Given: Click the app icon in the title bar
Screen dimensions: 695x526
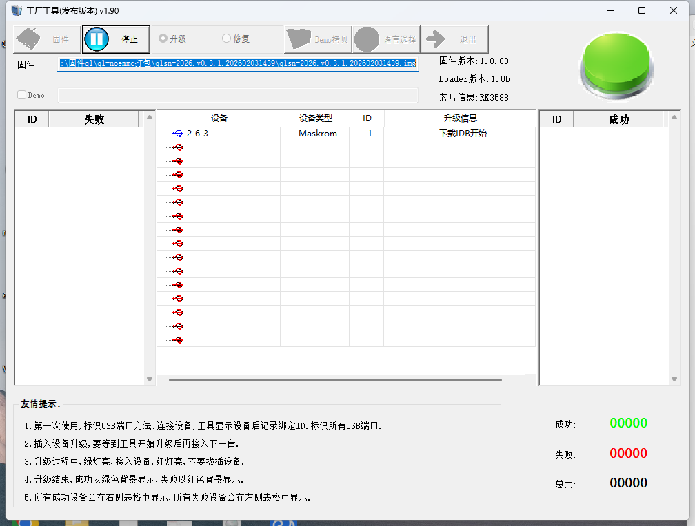Looking at the screenshot, I should pos(17,10).
